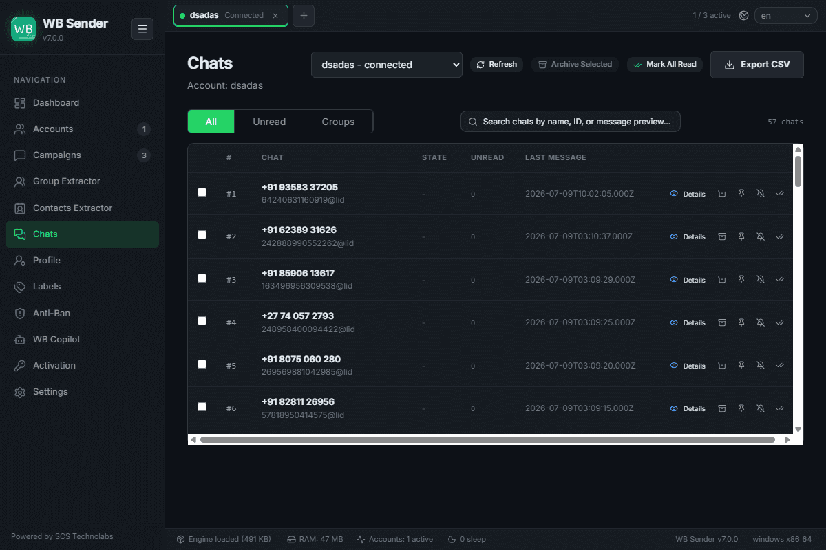Click Mark All Read
This screenshot has height=550, width=826.
coord(664,64)
